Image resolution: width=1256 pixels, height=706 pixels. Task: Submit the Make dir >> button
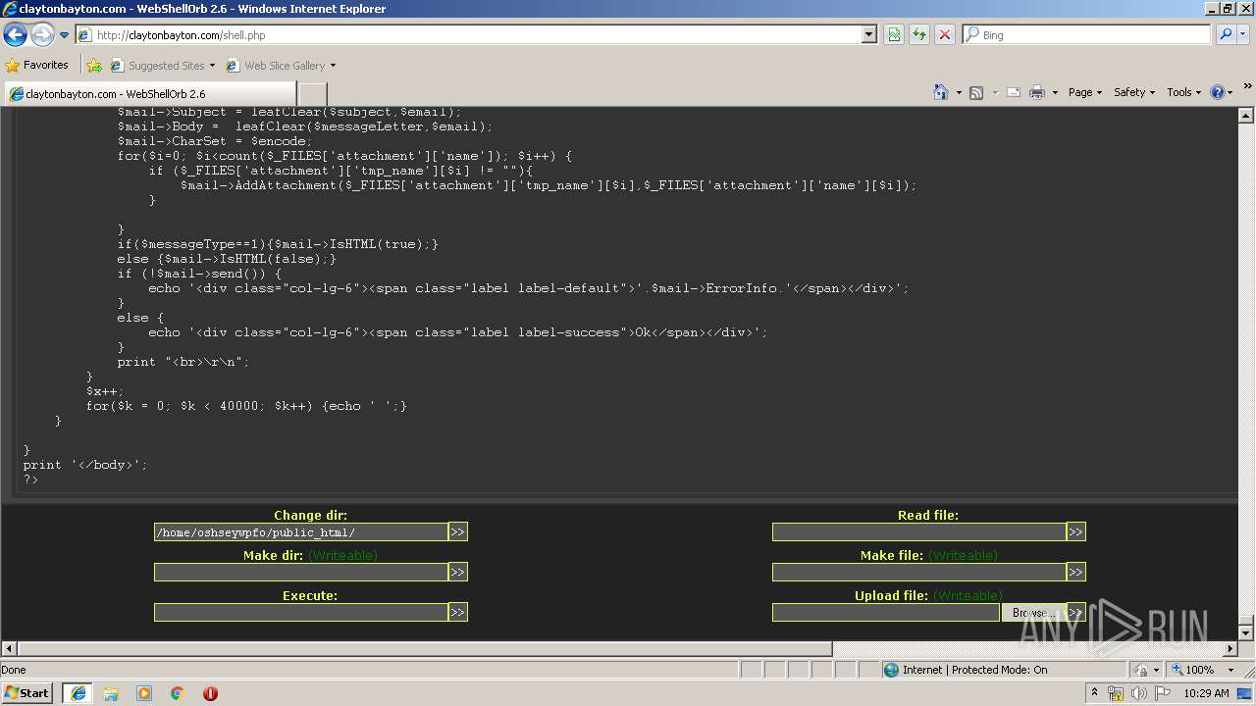(x=457, y=573)
